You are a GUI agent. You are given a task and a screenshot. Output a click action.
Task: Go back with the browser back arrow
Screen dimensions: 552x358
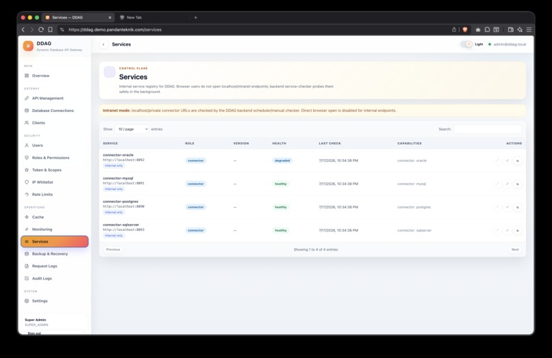(23, 29)
